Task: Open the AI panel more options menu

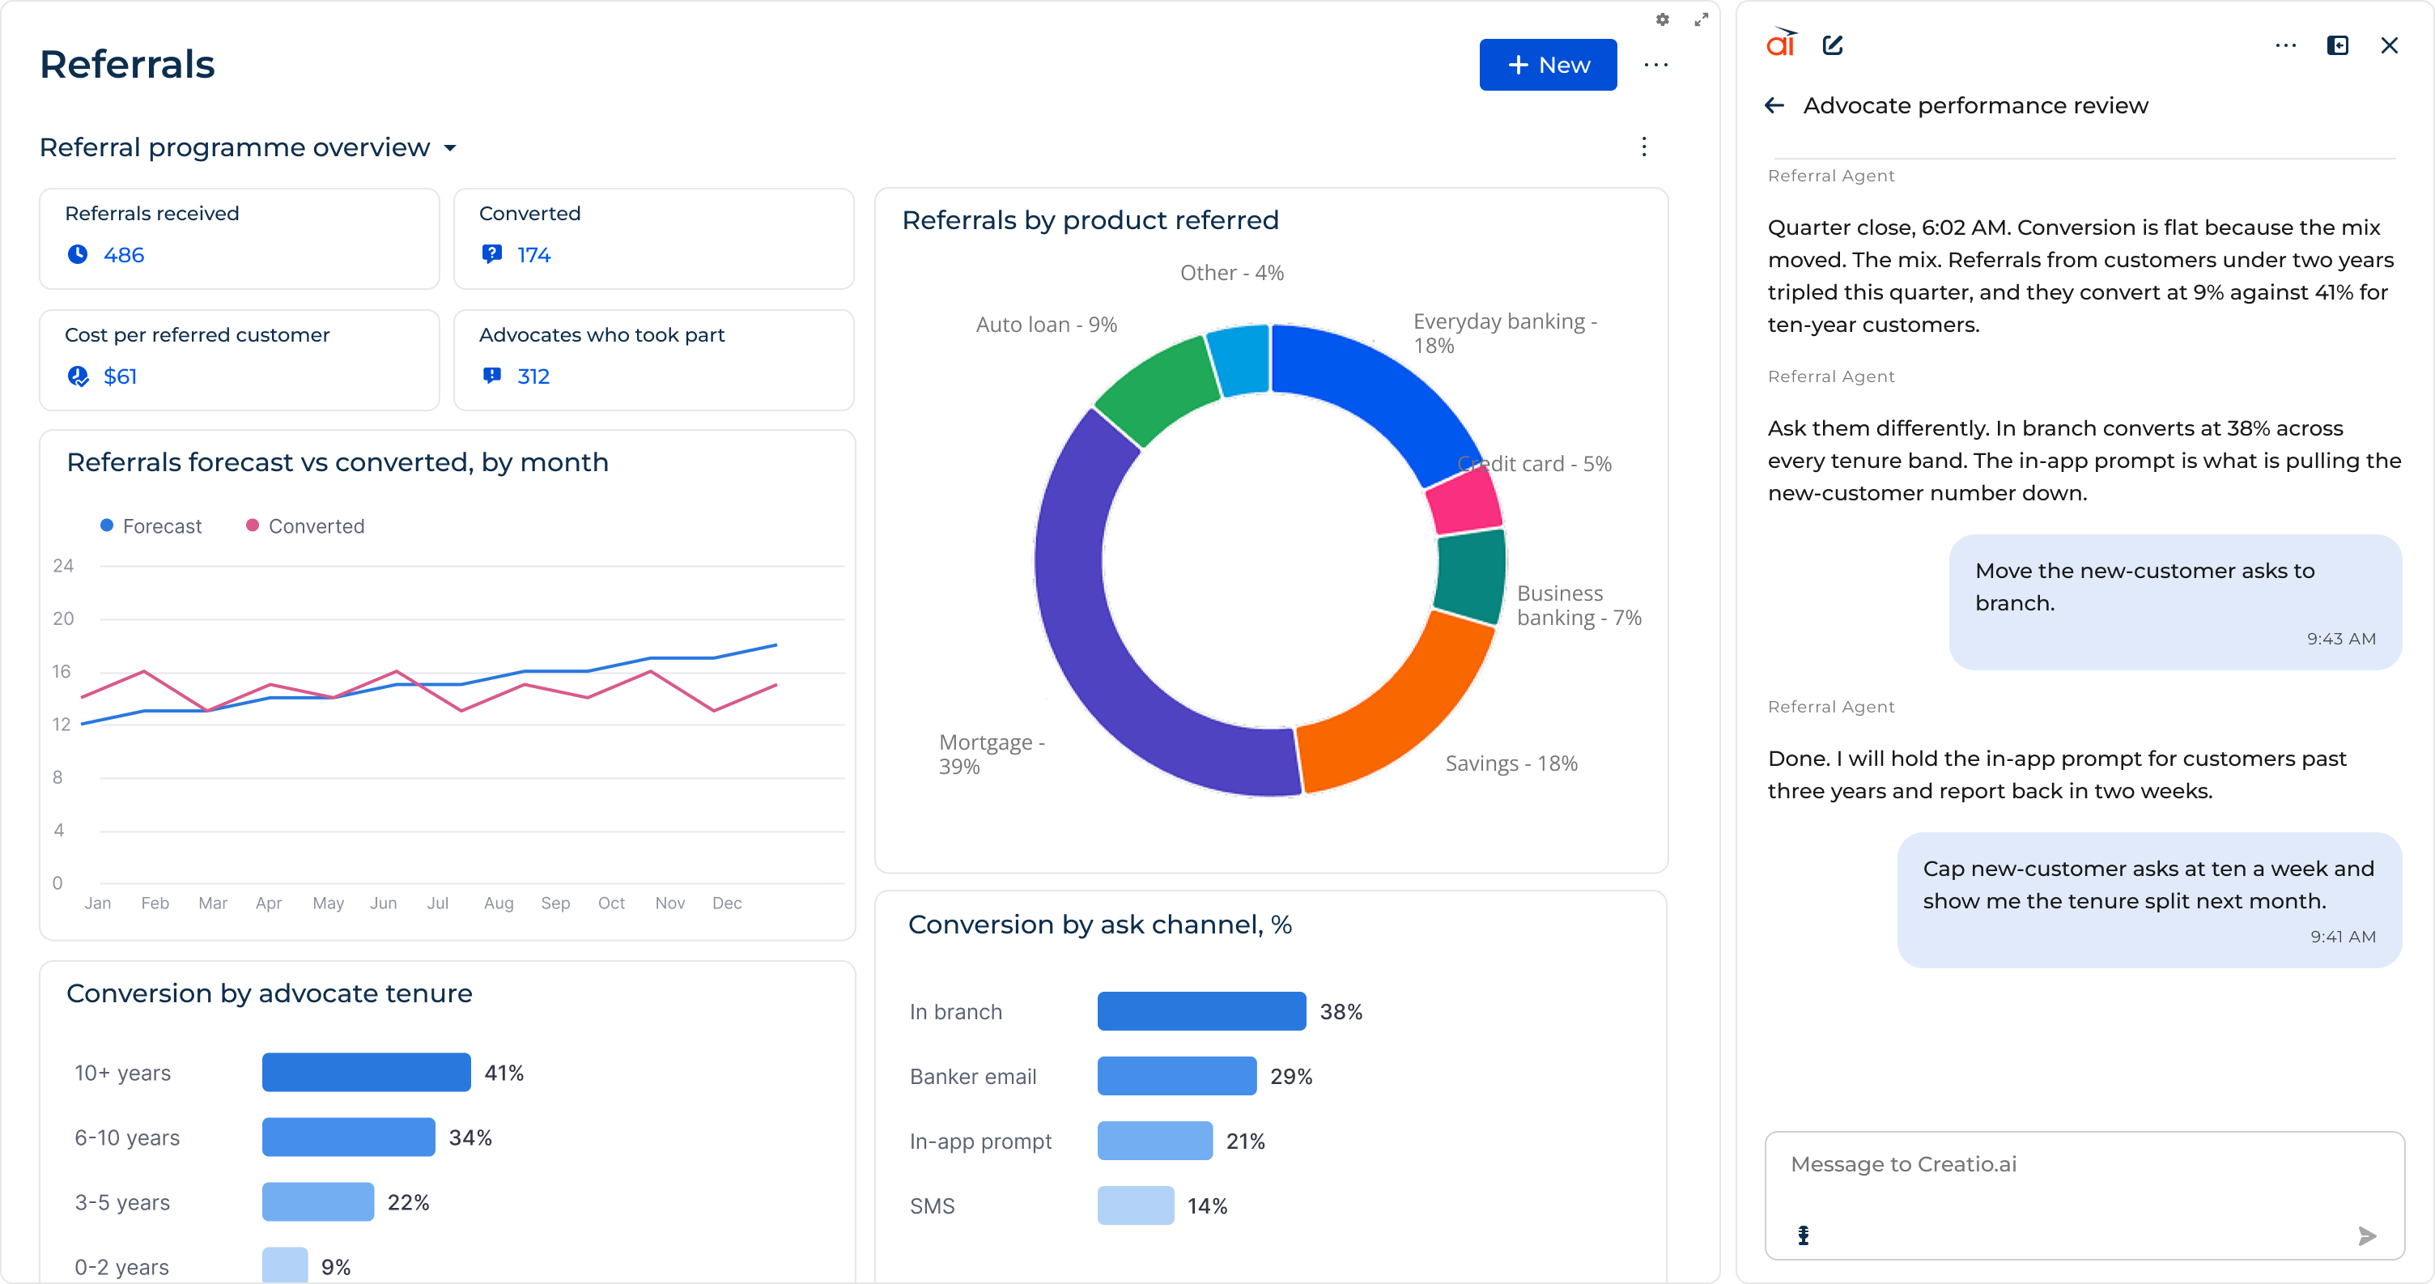Action: [2286, 45]
